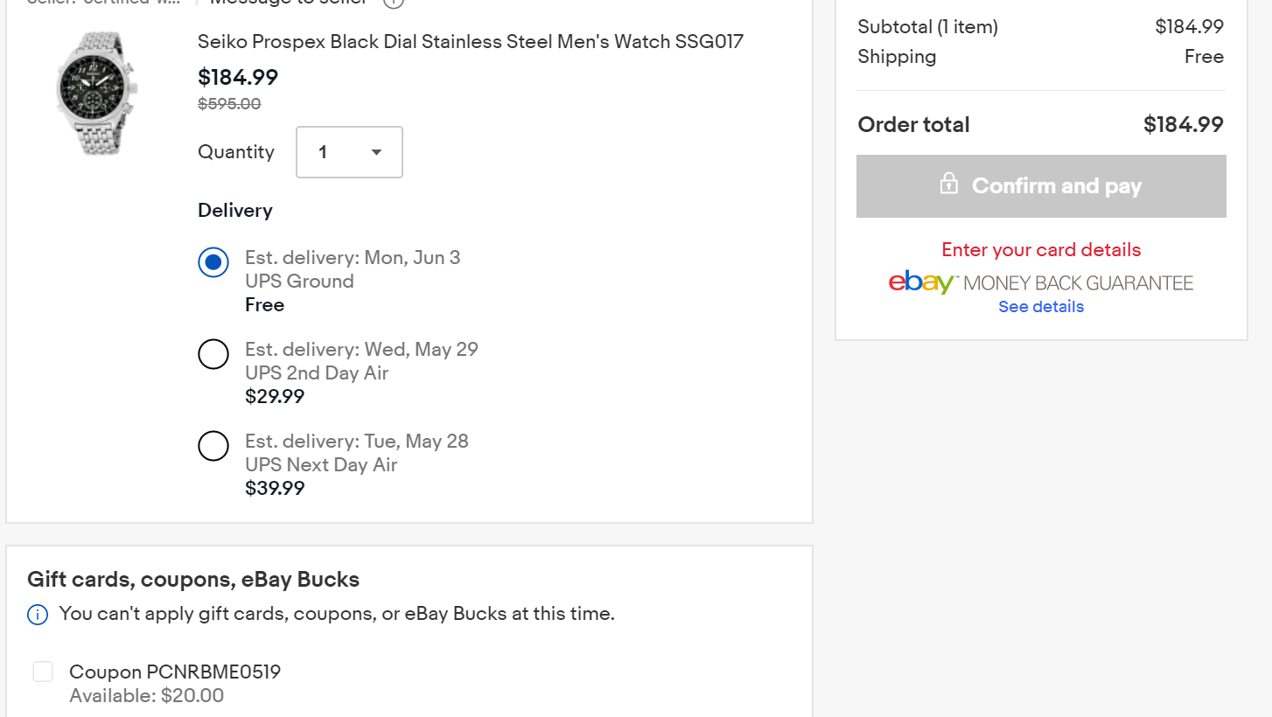Click the Order total amount $184.99

(x=1183, y=124)
